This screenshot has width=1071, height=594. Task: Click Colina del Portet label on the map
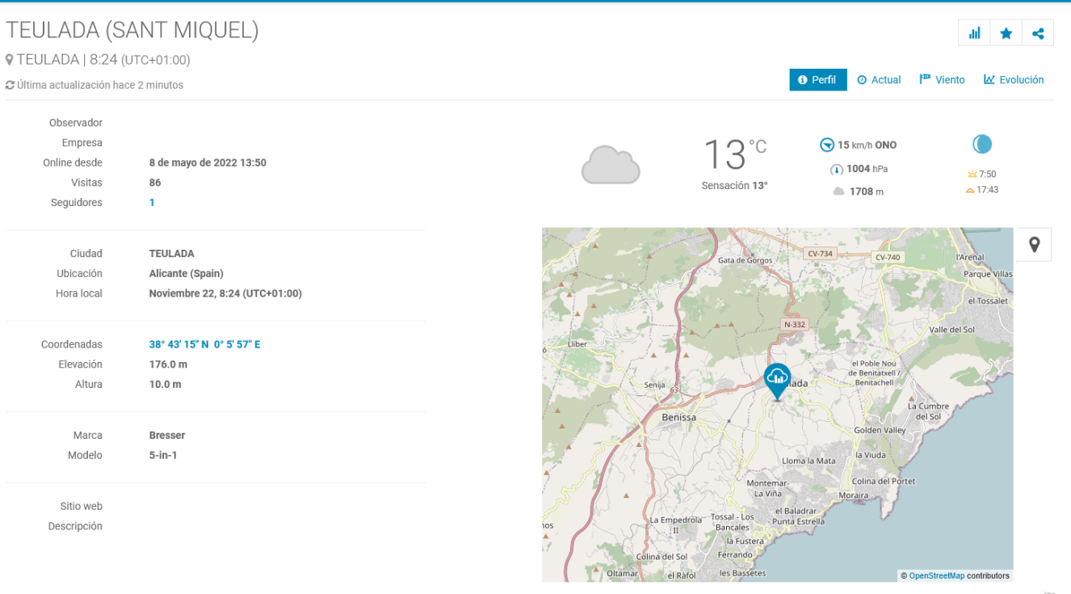pyautogui.click(x=884, y=481)
